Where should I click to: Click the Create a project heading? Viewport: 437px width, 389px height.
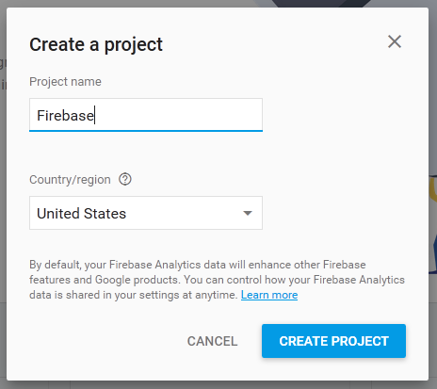96,44
